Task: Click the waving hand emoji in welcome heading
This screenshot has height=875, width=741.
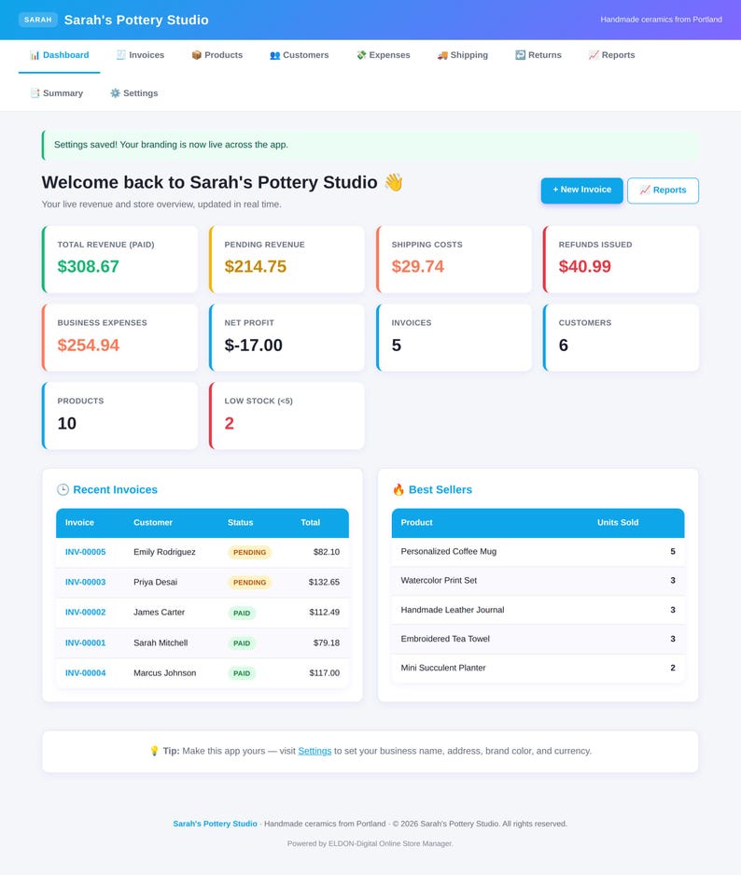Action: pos(394,182)
